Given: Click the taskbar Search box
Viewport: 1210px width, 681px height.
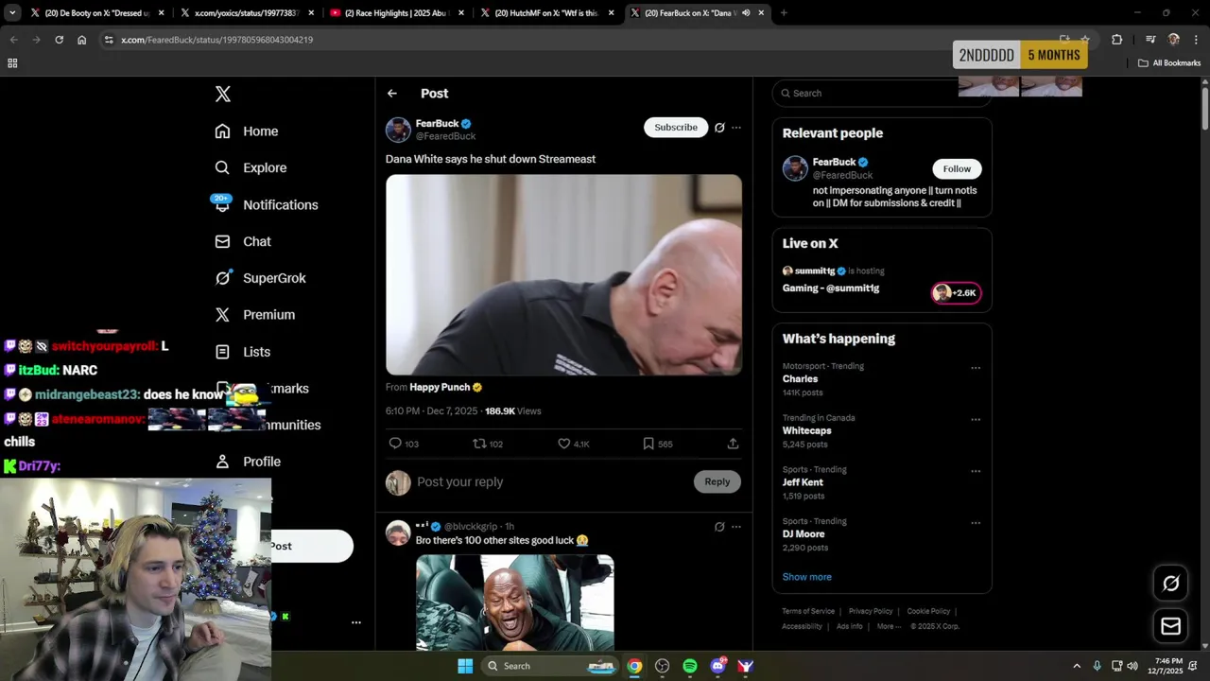Looking at the screenshot, I should [x=552, y=666].
